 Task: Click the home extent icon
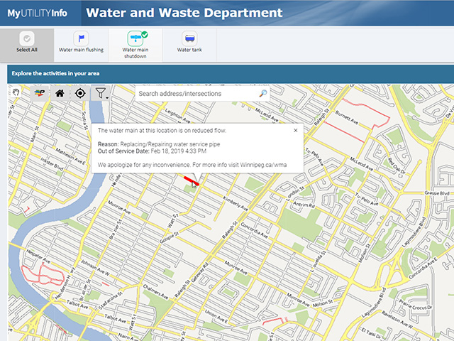[60, 93]
